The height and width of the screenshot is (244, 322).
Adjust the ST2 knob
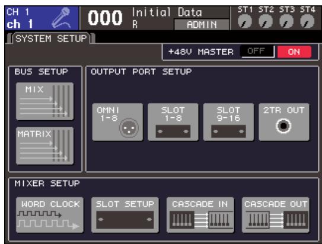(266, 21)
